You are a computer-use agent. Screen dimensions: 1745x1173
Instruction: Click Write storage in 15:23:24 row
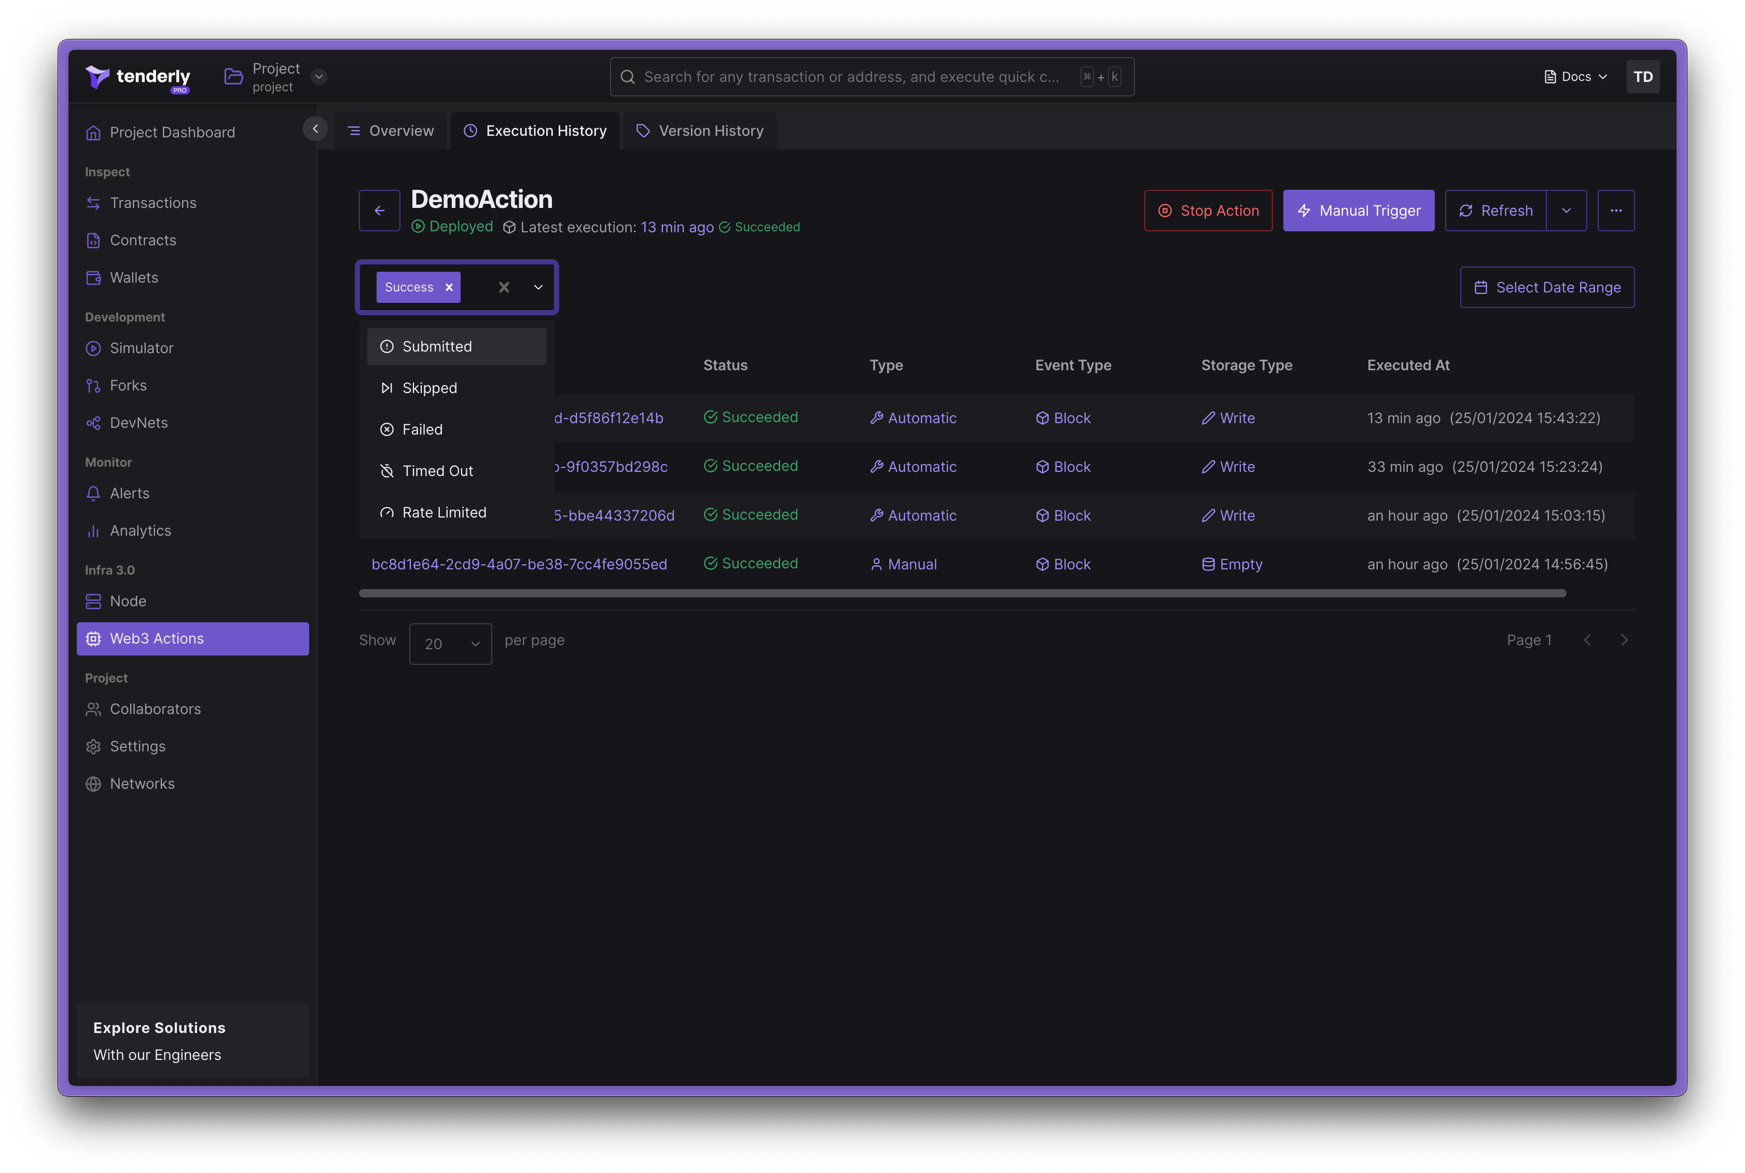(x=1228, y=467)
